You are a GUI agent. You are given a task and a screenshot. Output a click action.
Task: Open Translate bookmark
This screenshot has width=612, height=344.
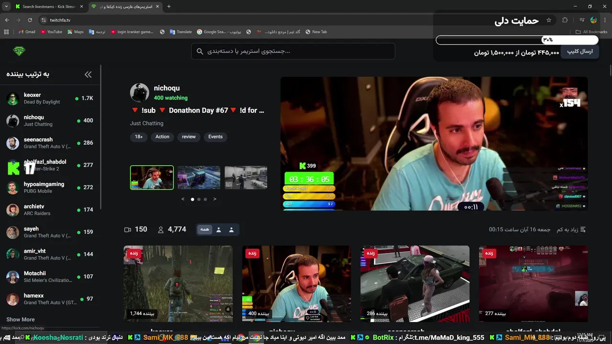tap(180, 32)
